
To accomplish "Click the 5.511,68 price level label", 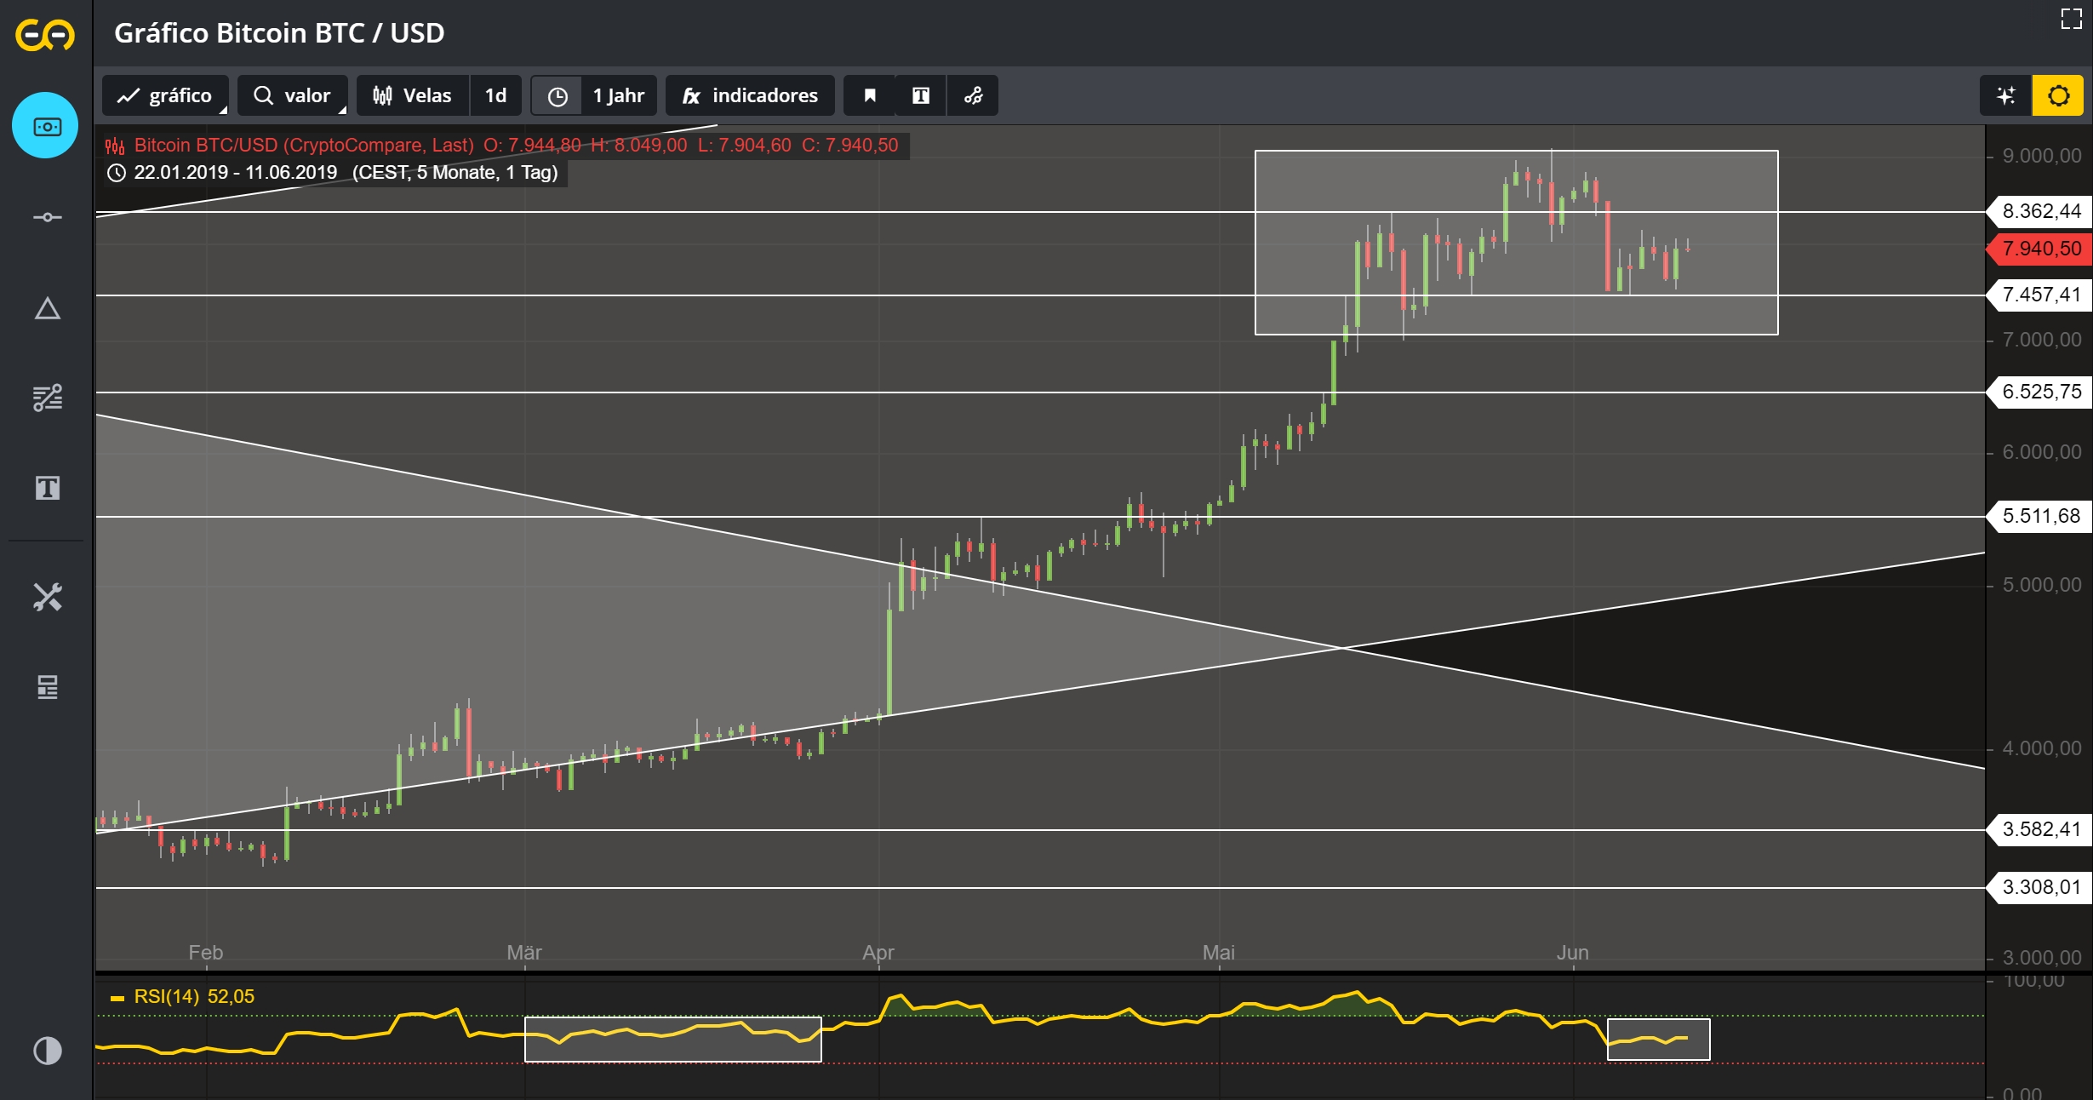I will [2039, 516].
